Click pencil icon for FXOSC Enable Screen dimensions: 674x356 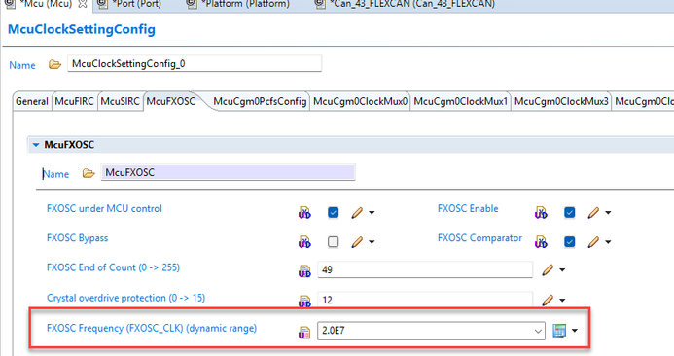tap(593, 212)
